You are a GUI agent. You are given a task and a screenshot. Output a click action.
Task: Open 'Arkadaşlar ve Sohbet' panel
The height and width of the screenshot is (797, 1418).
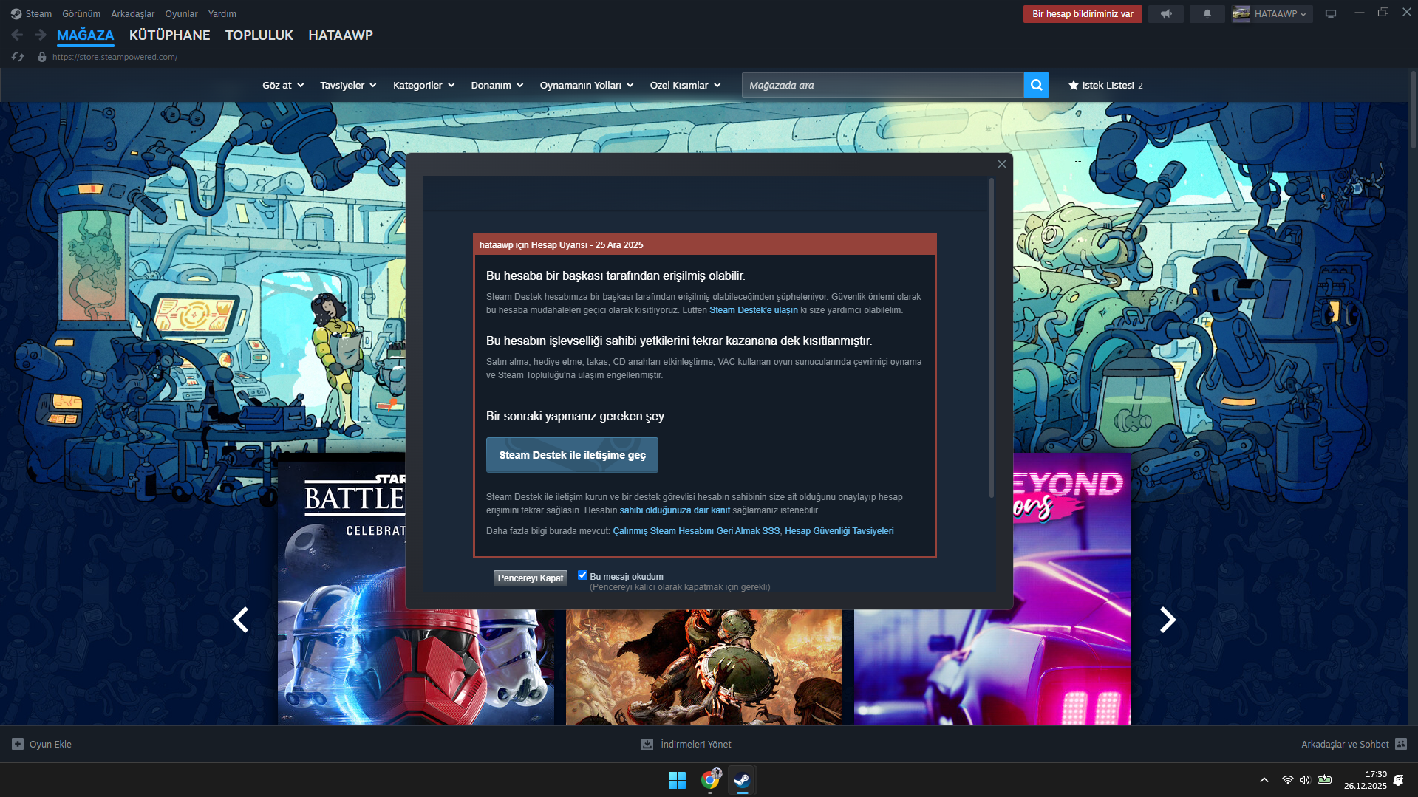coord(1345,744)
